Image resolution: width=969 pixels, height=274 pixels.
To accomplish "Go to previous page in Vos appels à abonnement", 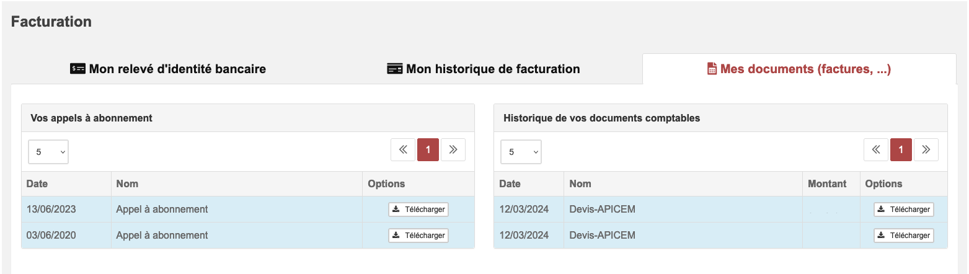I will click(x=403, y=149).
